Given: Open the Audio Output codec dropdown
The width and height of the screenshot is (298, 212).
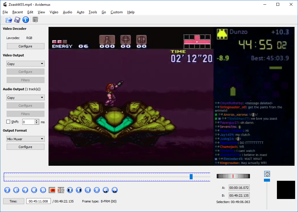Looking at the screenshot, I should 25,98.
